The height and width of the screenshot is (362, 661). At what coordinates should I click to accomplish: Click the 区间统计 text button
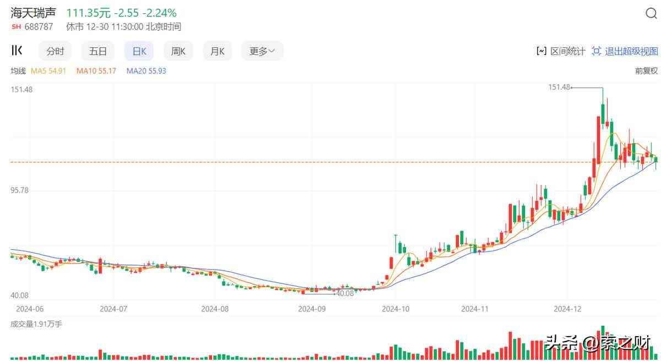(x=568, y=51)
